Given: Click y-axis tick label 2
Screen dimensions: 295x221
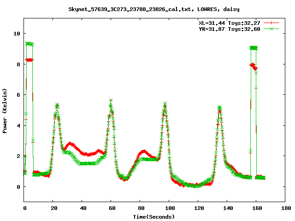Looking at the screenshot, I should point(18,156).
